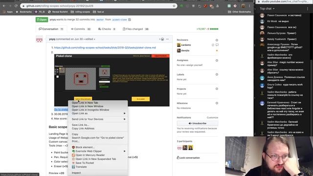The height and width of the screenshot is (176, 313).
Task: Open FE_SI bookmark
Action: coord(40,12)
